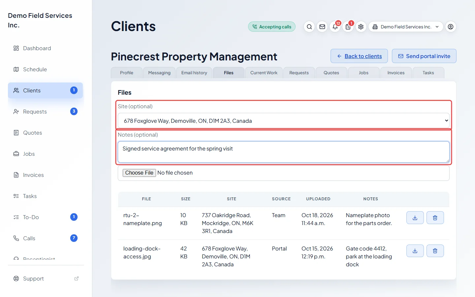Open Tasks in sidebar

click(46, 196)
